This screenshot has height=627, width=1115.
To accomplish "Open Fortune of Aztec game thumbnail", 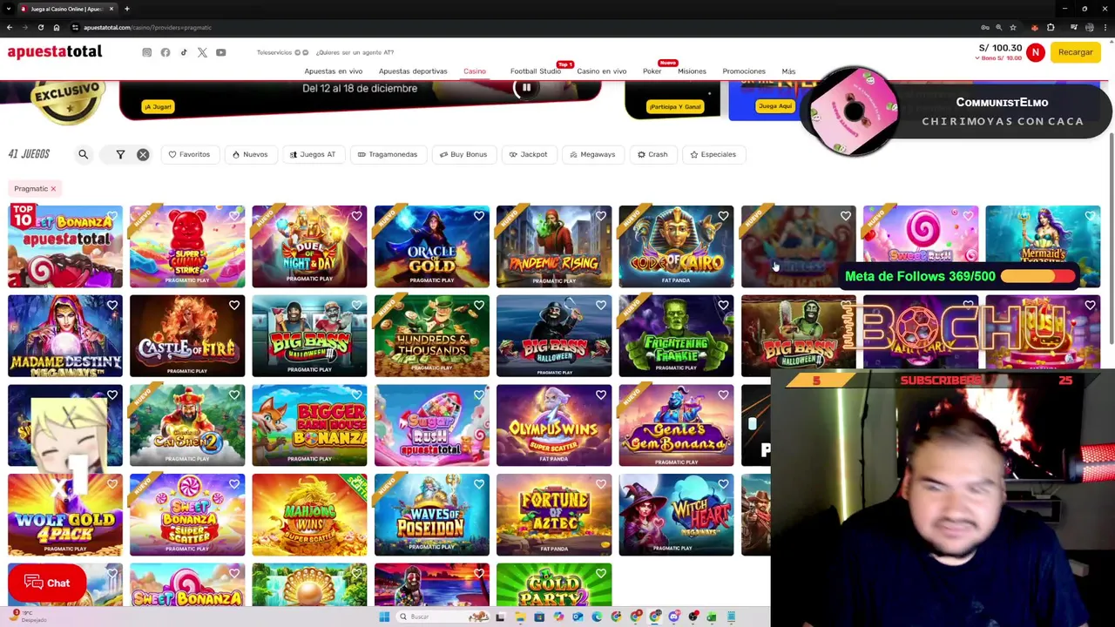I will click(x=554, y=515).
